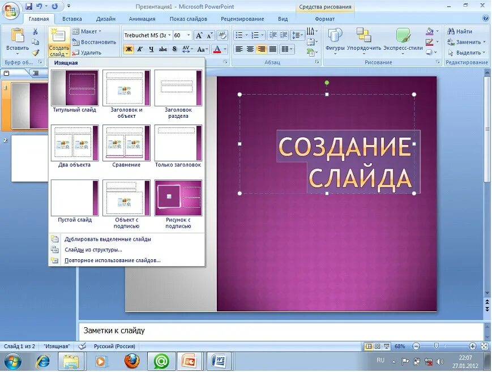Toggle text shadow S button
The width and height of the screenshot is (492, 372).
(x=174, y=49)
